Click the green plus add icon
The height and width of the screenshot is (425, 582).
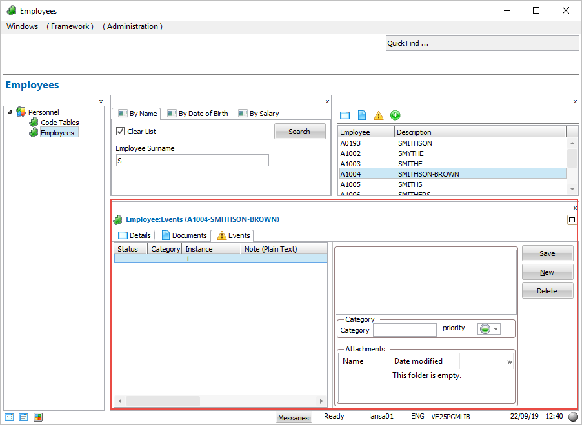(x=396, y=115)
